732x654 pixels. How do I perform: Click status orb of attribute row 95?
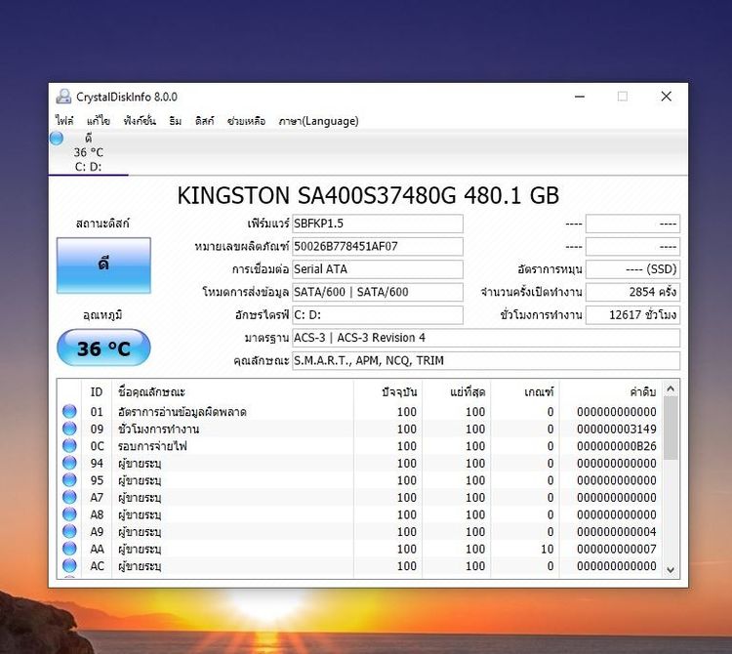tap(69, 480)
